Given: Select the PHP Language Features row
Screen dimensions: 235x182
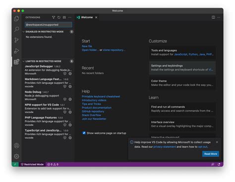Looking at the screenshot, I should click(x=48, y=121).
